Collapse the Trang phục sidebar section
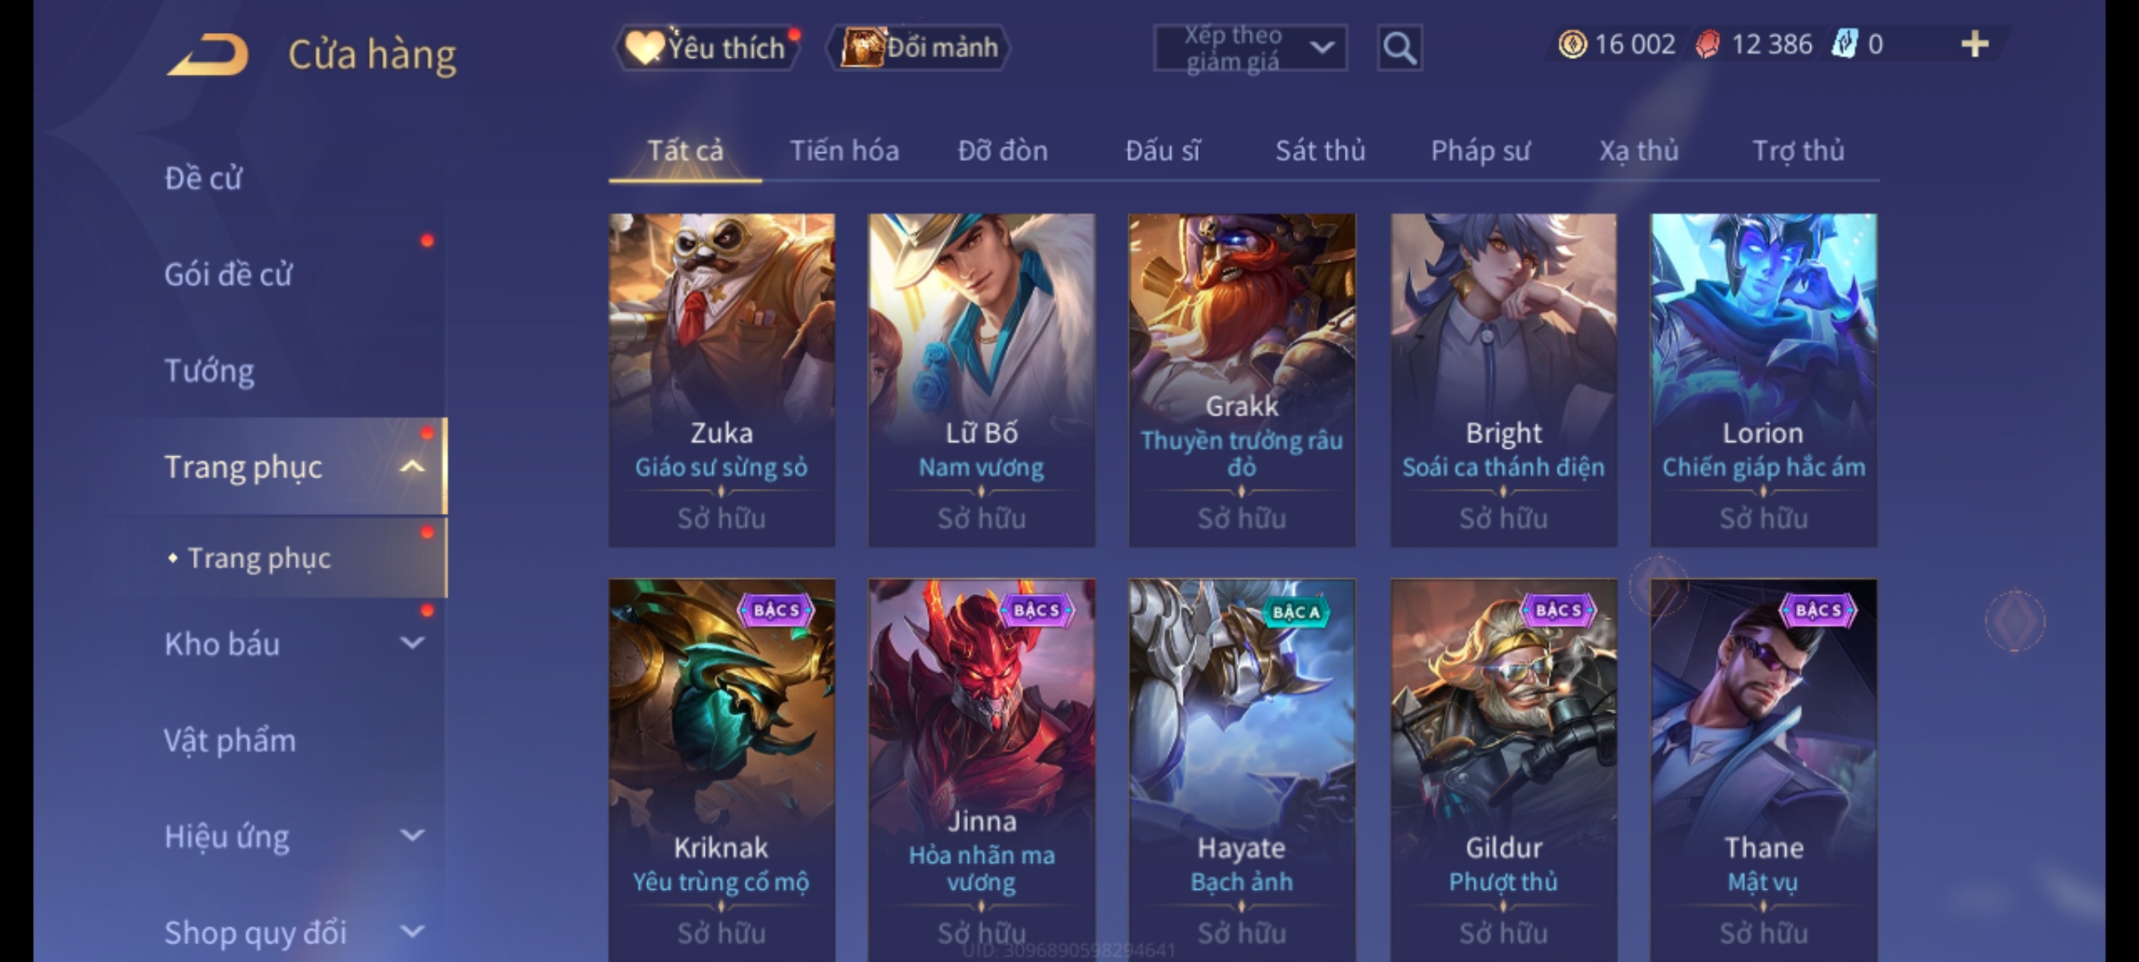Screen dimensions: 2139x962 coord(412,467)
